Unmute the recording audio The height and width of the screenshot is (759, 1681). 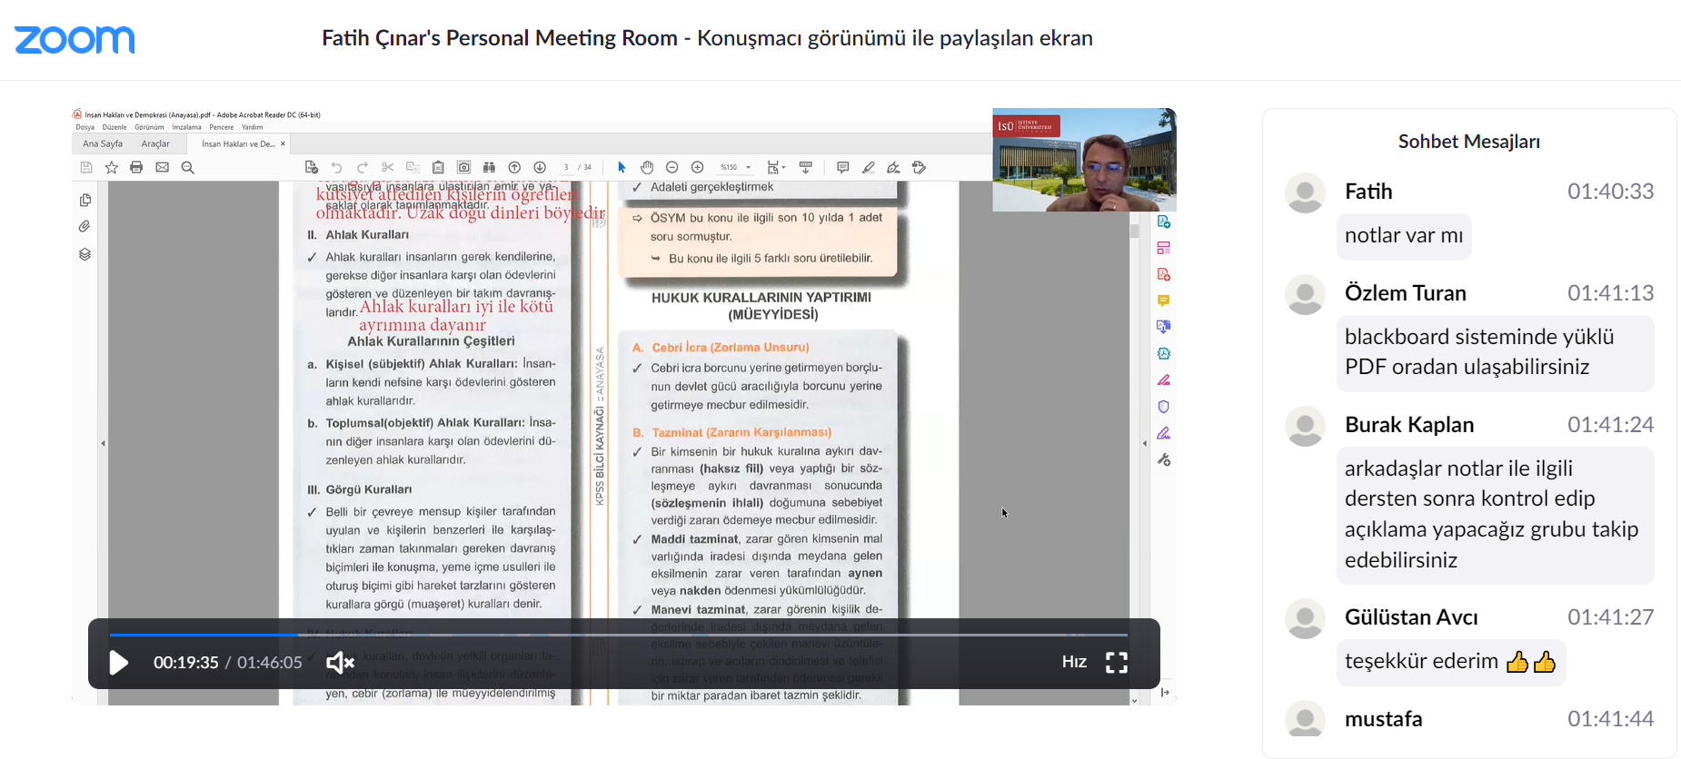pos(340,663)
